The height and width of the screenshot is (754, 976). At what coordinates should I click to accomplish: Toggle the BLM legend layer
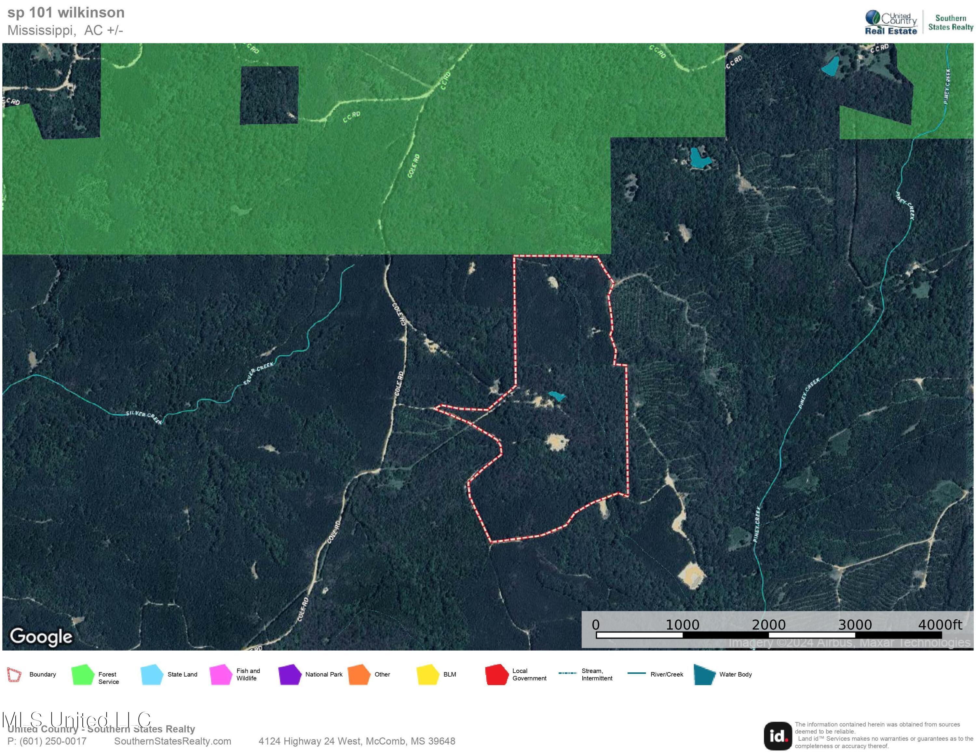tap(429, 675)
